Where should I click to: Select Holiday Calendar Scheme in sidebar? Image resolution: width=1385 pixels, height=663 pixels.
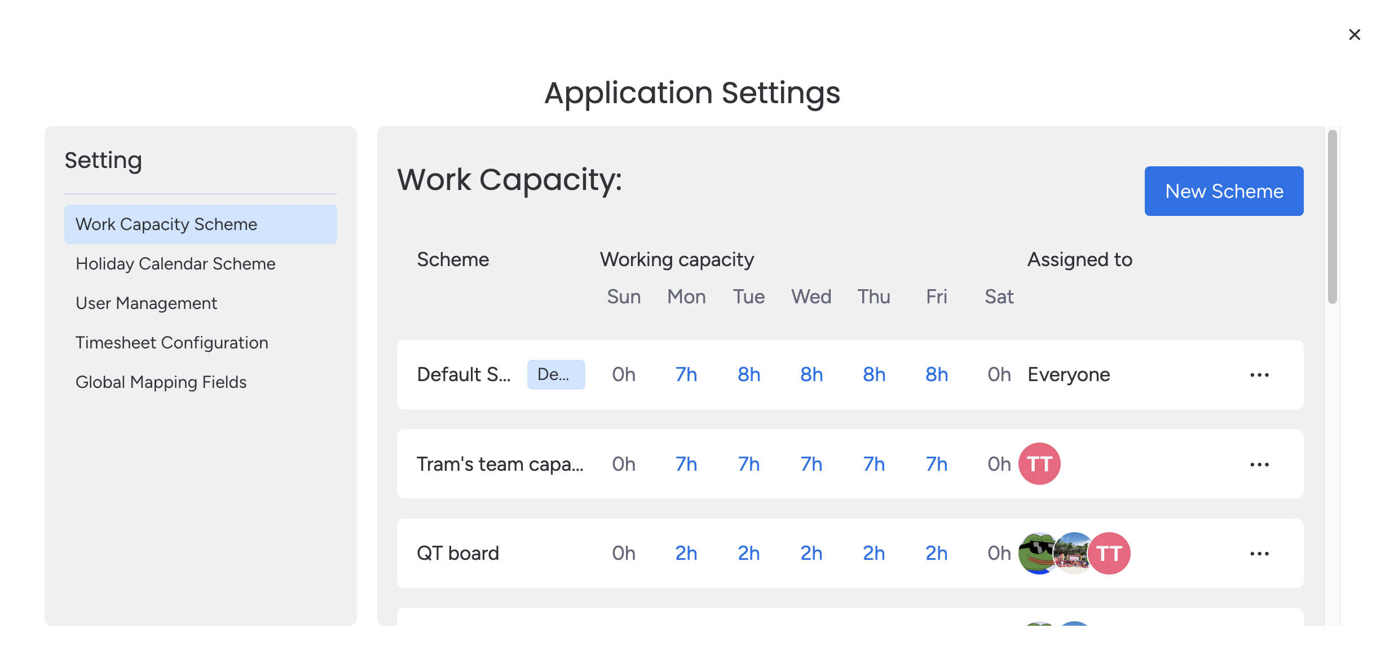pos(175,263)
